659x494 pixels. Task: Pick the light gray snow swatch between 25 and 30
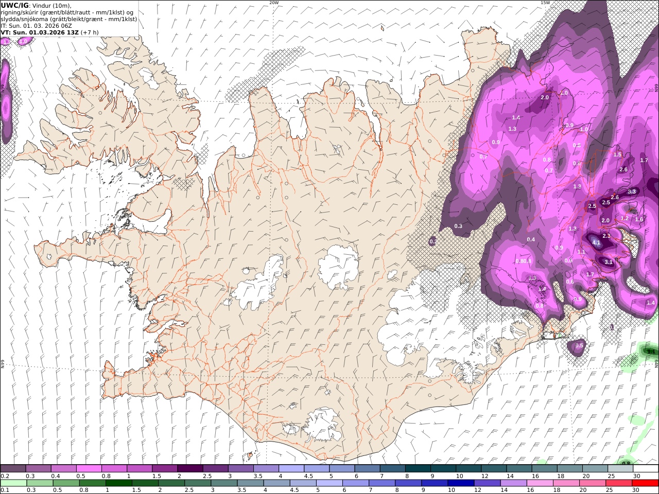click(x=620, y=469)
